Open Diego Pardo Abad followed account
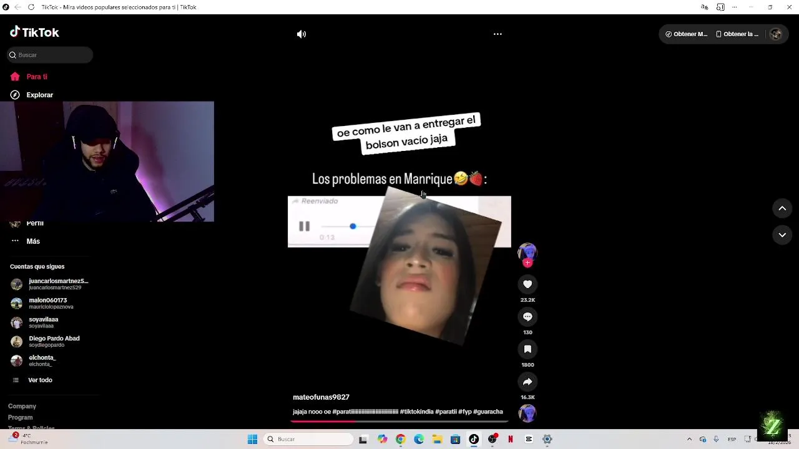The width and height of the screenshot is (799, 449). coord(46,342)
